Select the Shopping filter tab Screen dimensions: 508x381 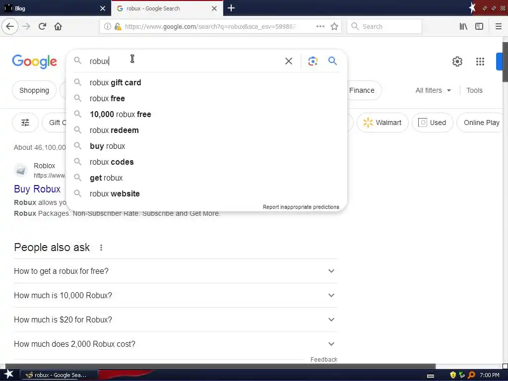(x=34, y=90)
